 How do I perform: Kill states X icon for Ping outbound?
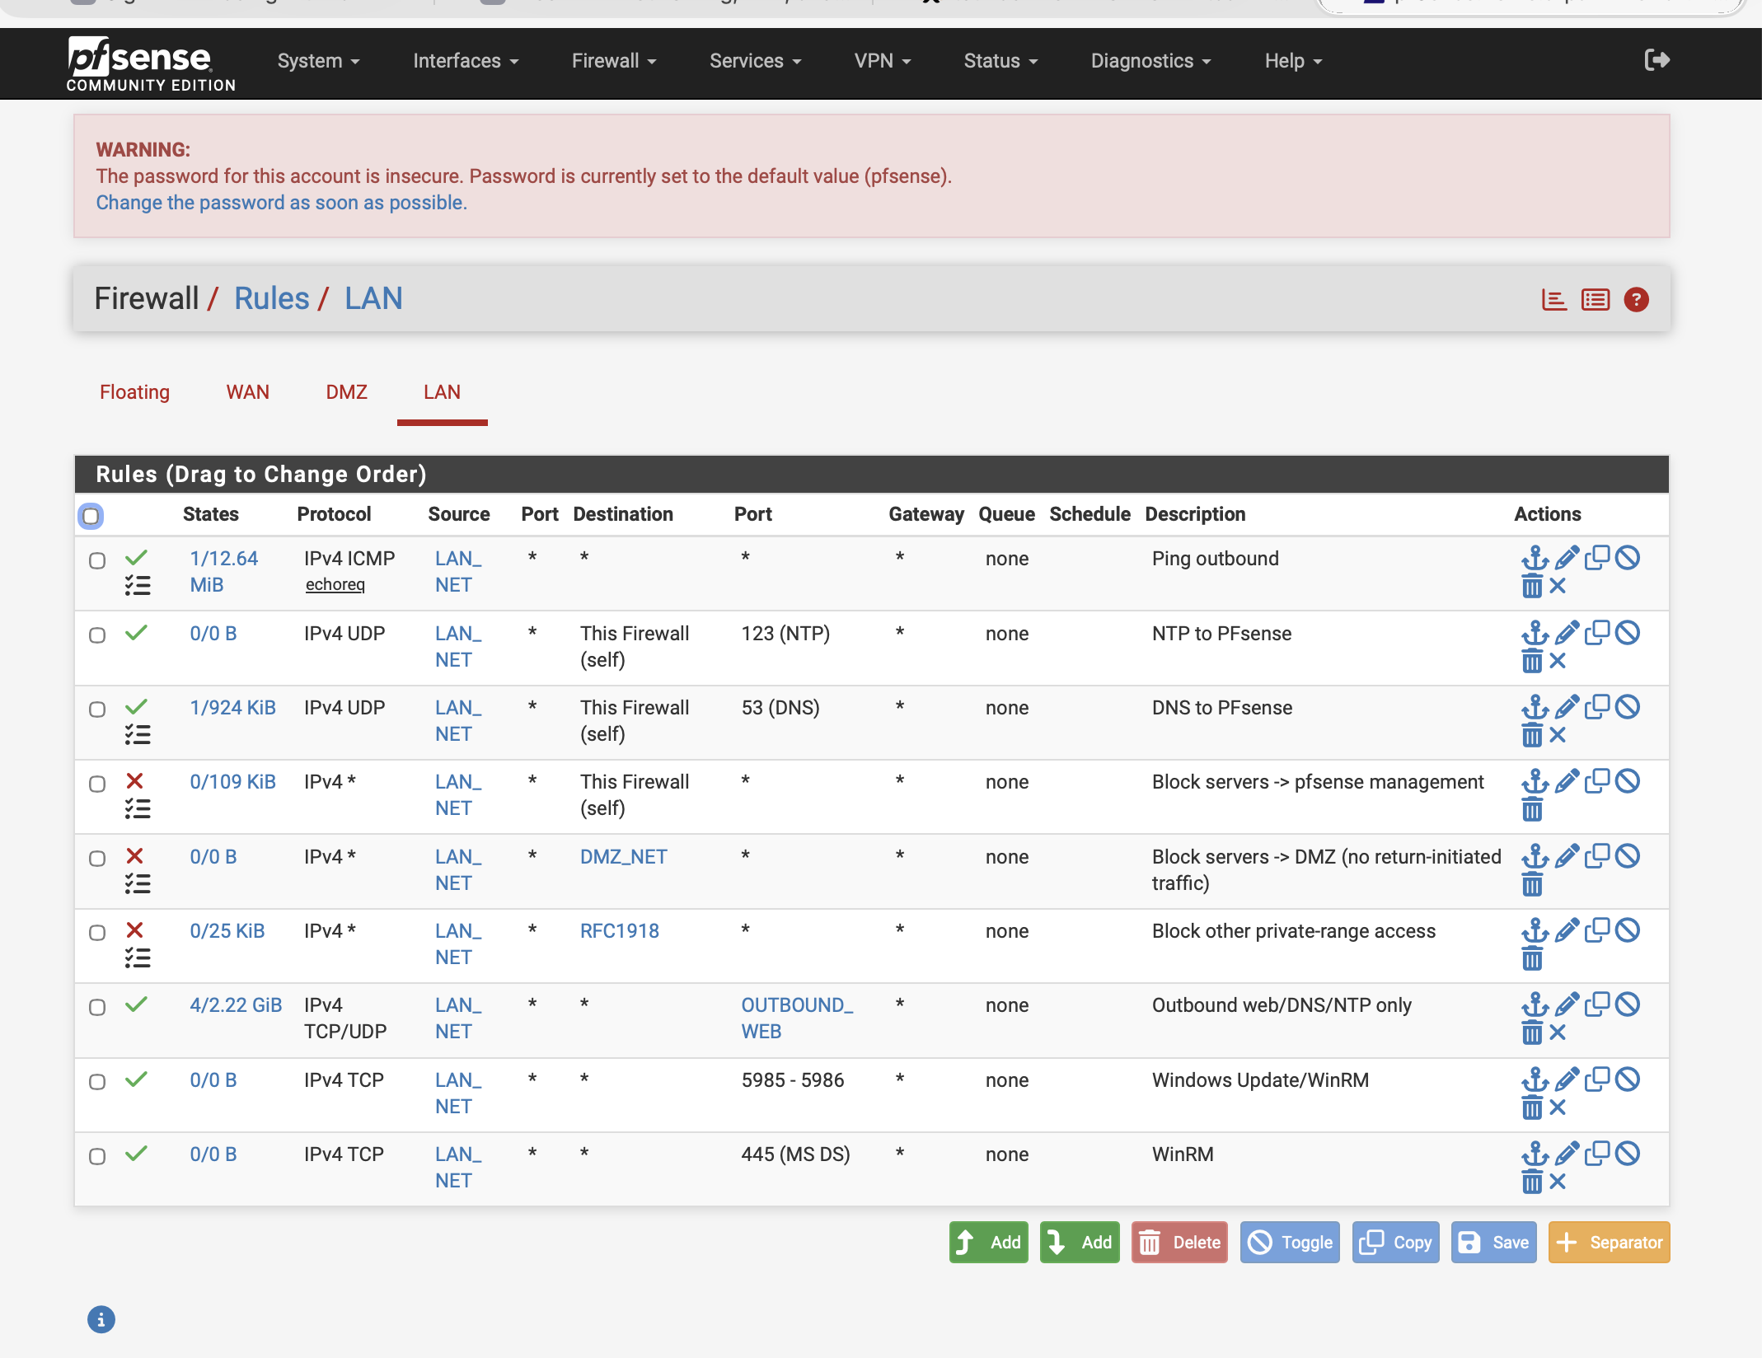[x=1558, y=587]
